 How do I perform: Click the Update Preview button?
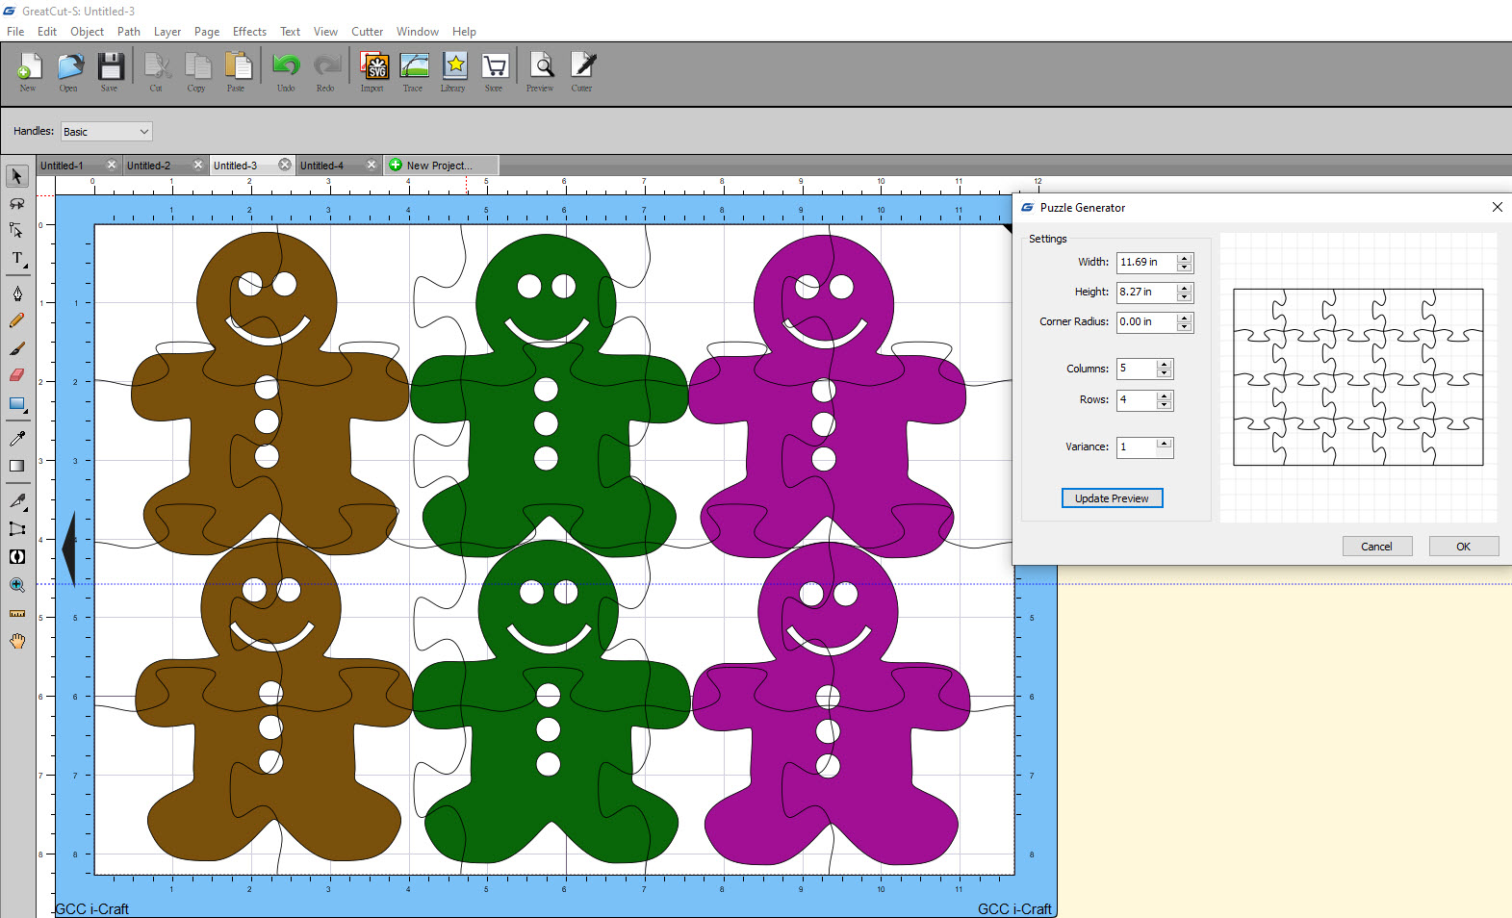click(x=1112, y=498)
